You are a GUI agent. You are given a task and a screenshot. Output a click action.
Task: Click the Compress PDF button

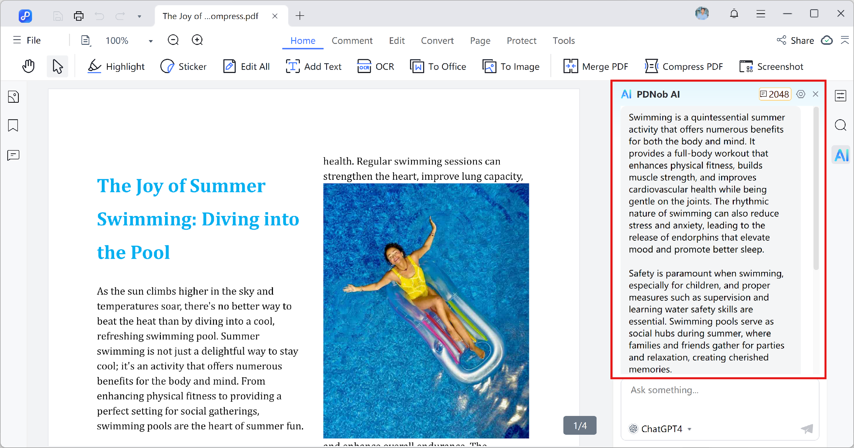coord(684,66)
